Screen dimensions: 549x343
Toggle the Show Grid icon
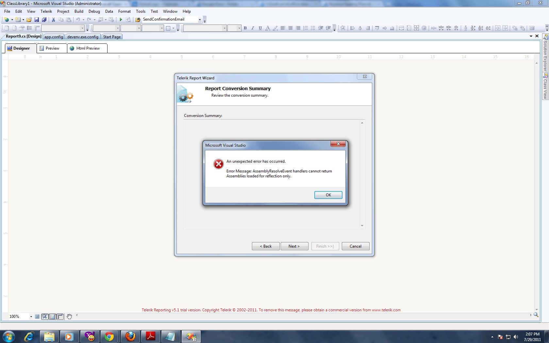[37, 317]
